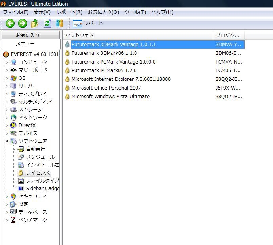Click the DirectX X icon
This screenshot has height=245, width=273.
pos(13,125)
